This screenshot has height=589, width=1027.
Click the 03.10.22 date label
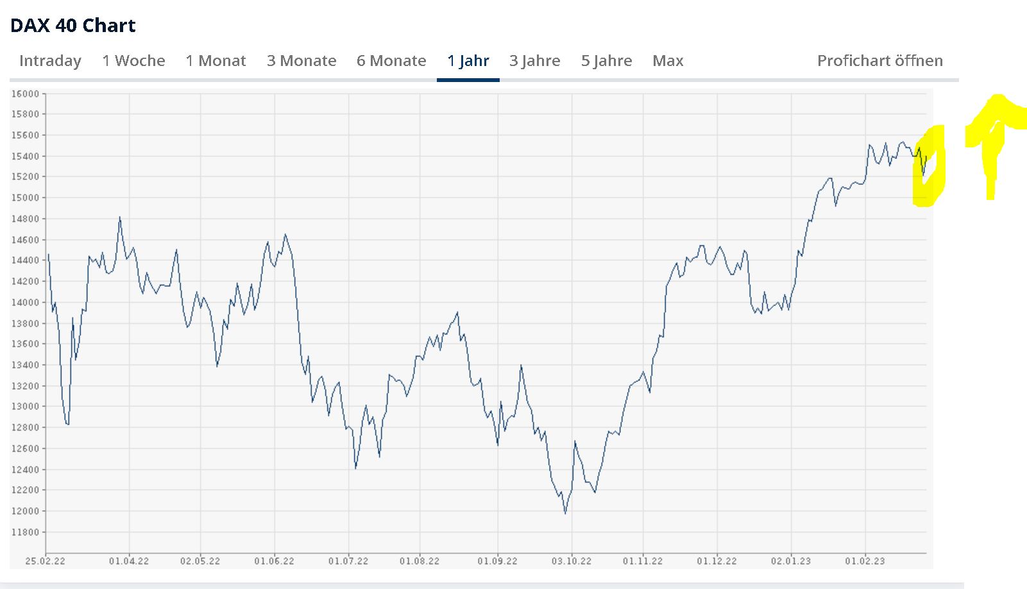(x=572, y=561)
